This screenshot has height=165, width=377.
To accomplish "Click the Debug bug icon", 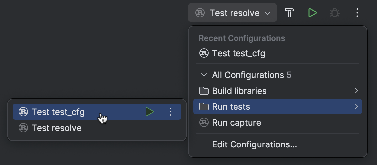I will click(x=334, y=13).
